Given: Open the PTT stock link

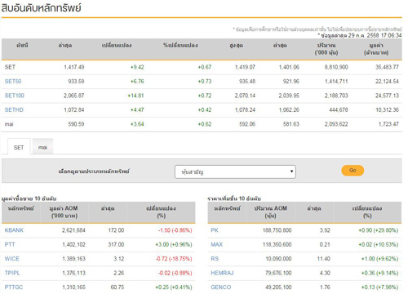Looking at the screenshot, I should point(10,244).
